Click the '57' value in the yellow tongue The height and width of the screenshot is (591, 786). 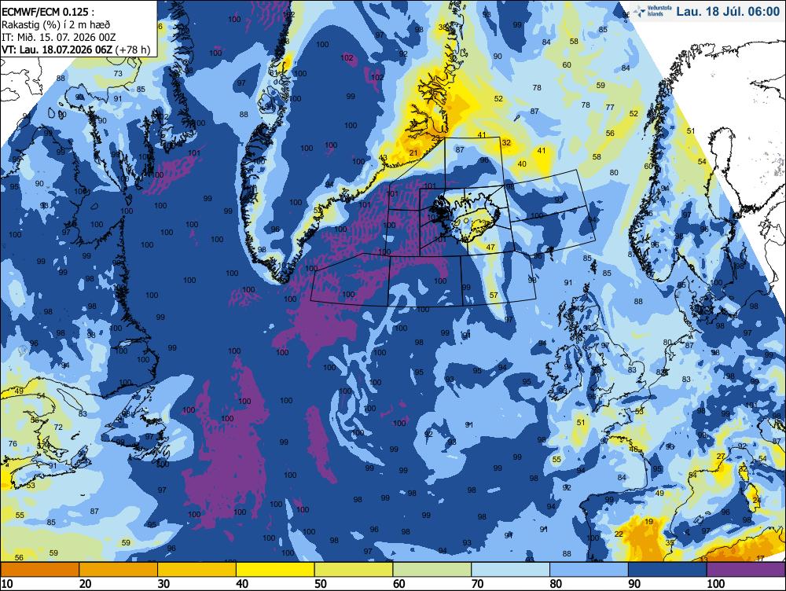tap(494, 295)
